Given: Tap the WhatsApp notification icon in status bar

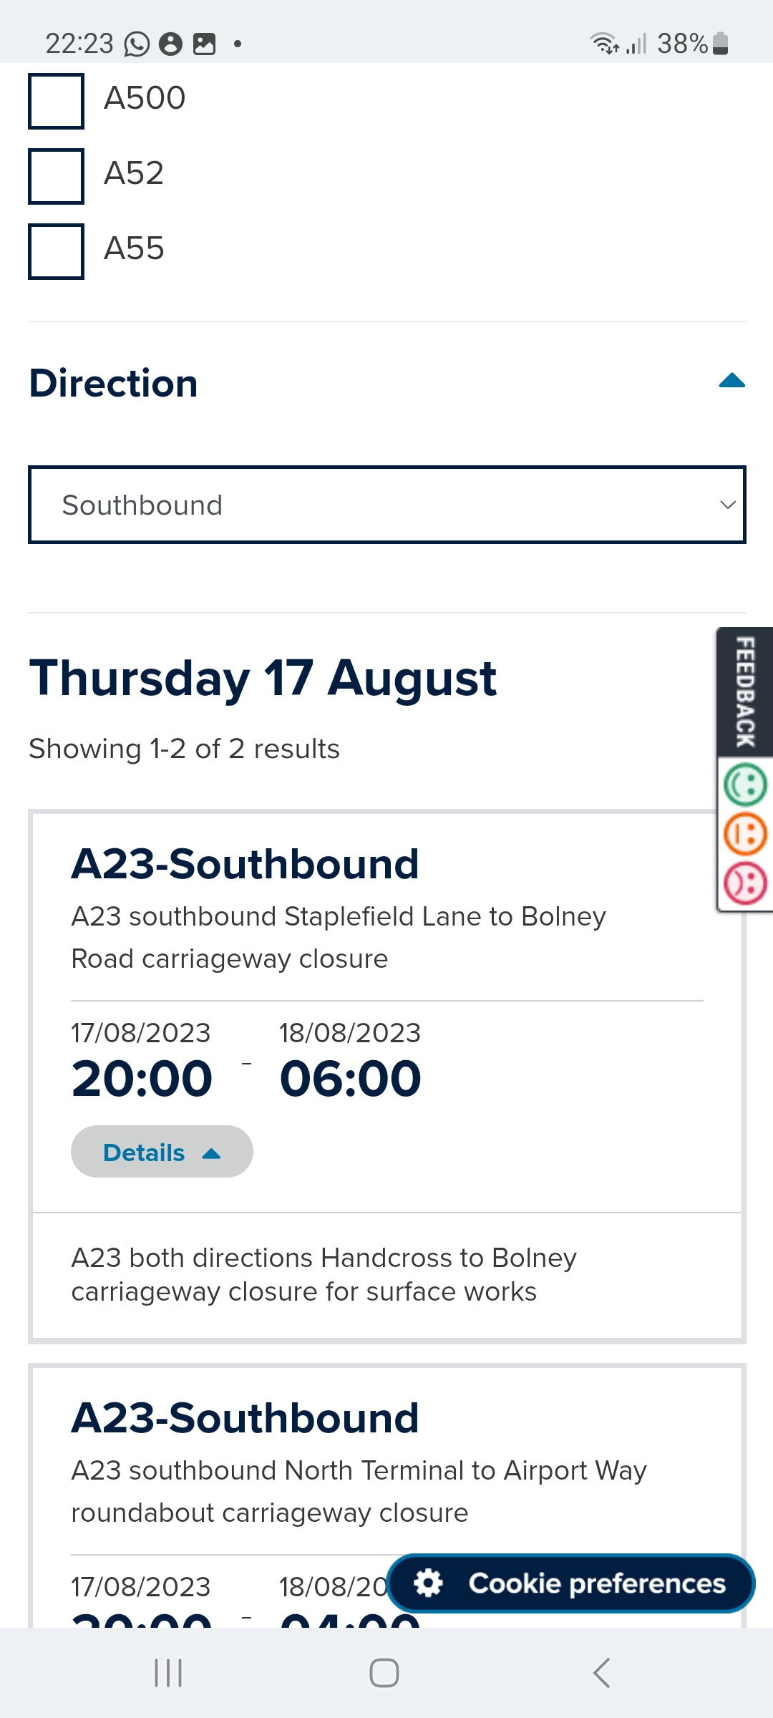Looking at the screenshot, I should pyautogui.click(x=137, y=44).
